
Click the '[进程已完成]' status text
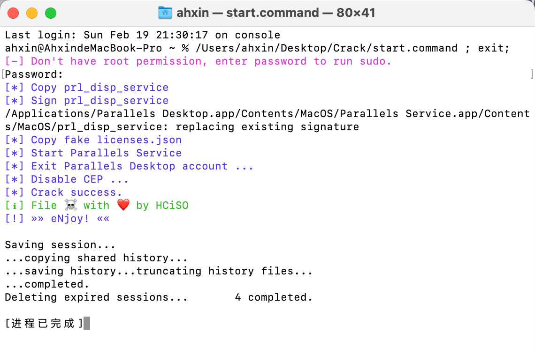pyautogui.click(x=44, y=323)
